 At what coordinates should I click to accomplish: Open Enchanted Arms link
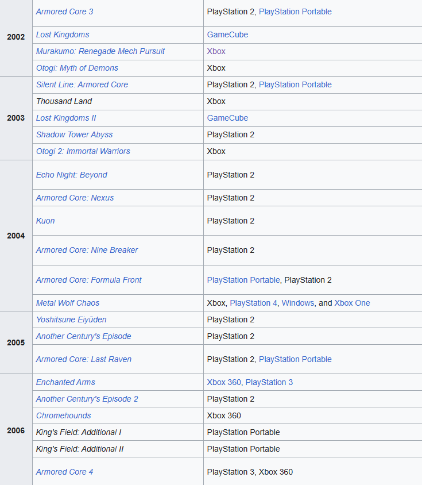coord(65,383)
